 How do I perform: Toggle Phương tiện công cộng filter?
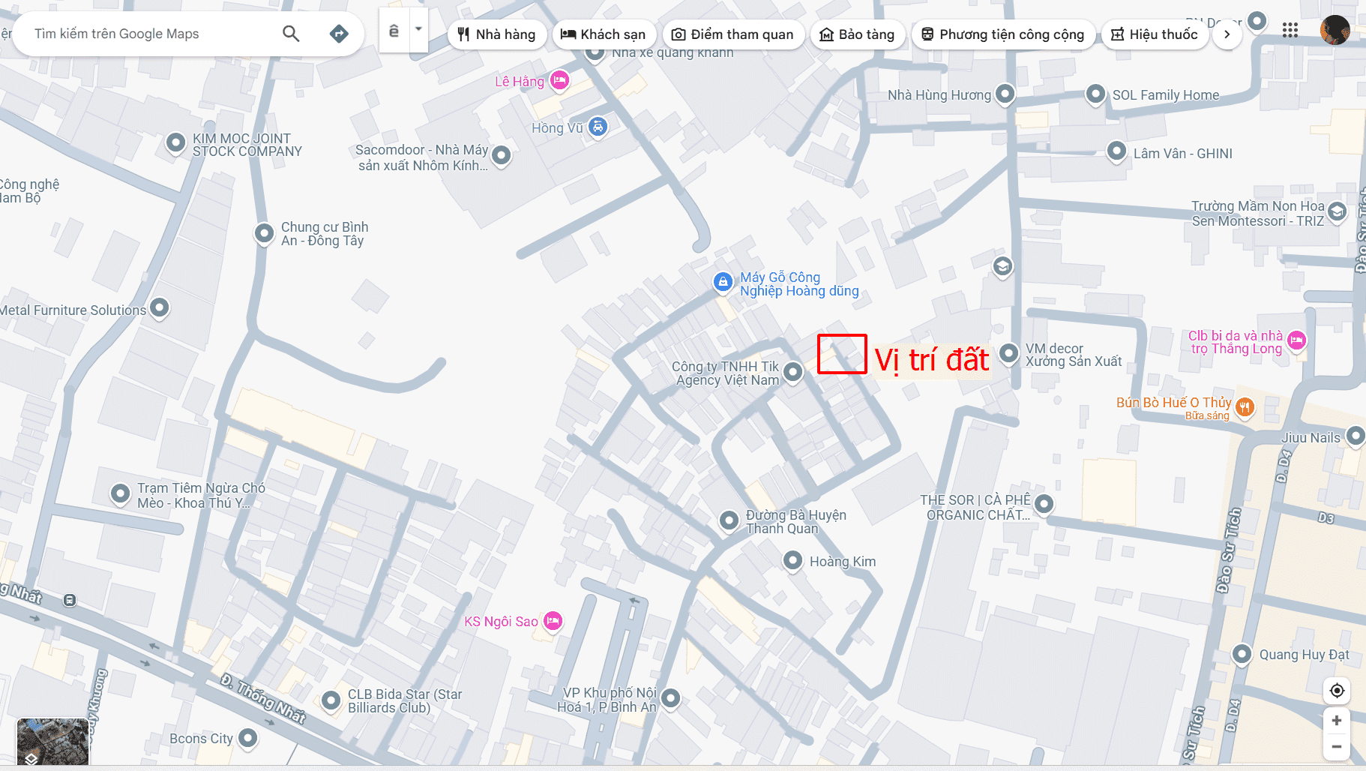coord(1002,34)
